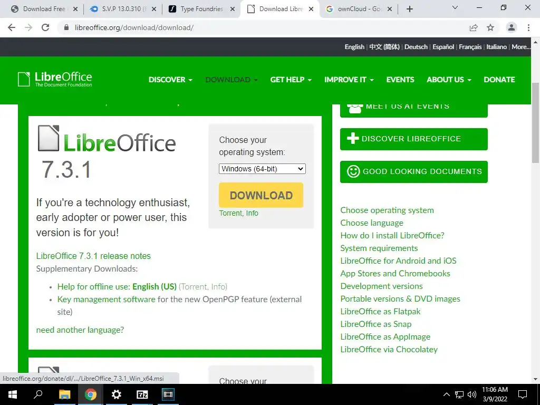Open 7-Zip from the taskbar
This screenshot has height=405, width=540.
point(142,394)
